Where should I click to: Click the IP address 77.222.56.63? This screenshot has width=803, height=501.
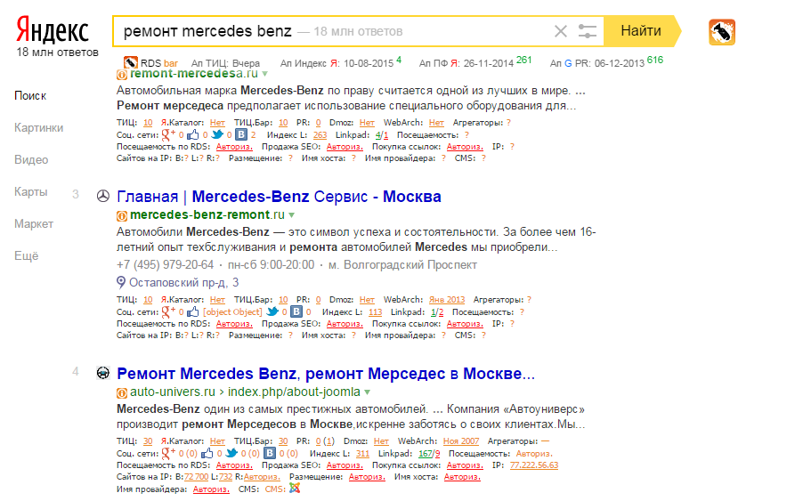534,465
